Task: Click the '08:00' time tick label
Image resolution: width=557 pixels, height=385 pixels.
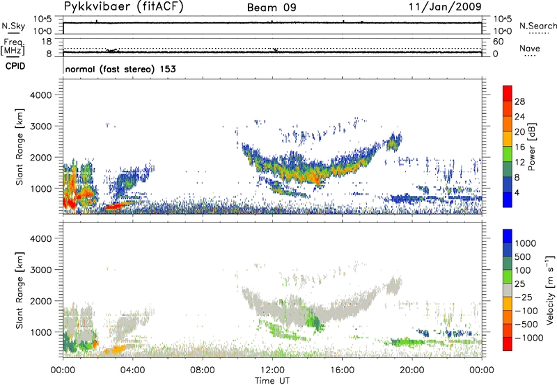Action: coord(203,370)
